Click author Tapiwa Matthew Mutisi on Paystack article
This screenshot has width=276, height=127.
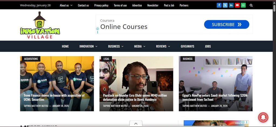115,106
